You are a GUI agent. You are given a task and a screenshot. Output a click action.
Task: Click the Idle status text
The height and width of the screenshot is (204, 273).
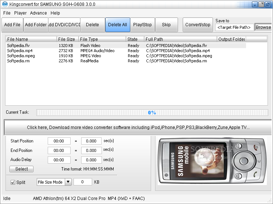pyautogui.click(x=7, y=199)
